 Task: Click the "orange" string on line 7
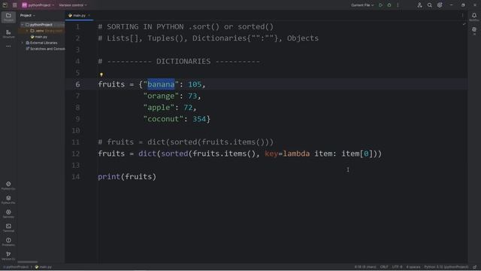coord(161,96)
